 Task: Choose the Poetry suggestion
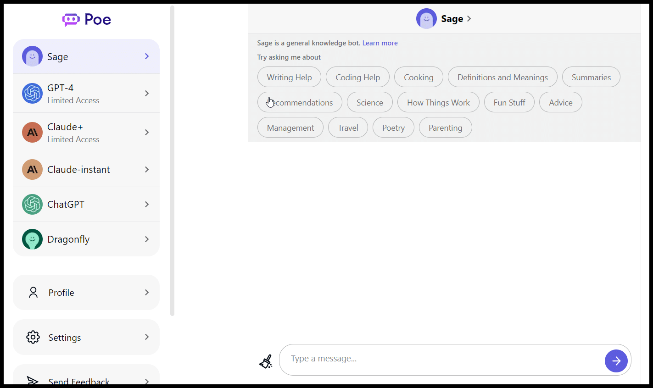[393, 127]
